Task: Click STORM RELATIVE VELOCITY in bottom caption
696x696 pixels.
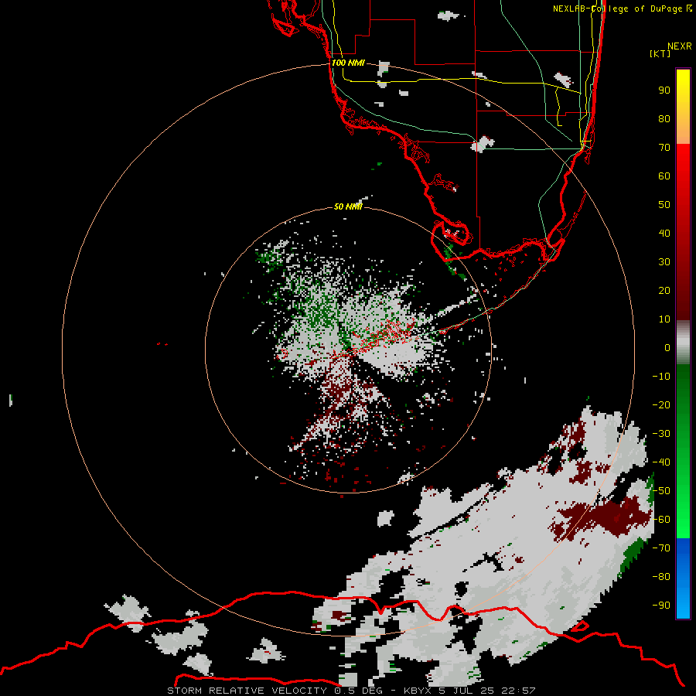Action: coord(247,691)
